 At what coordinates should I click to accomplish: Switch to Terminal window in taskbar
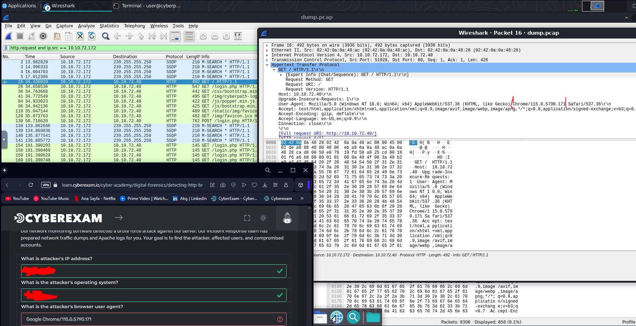tap(147, 6)
